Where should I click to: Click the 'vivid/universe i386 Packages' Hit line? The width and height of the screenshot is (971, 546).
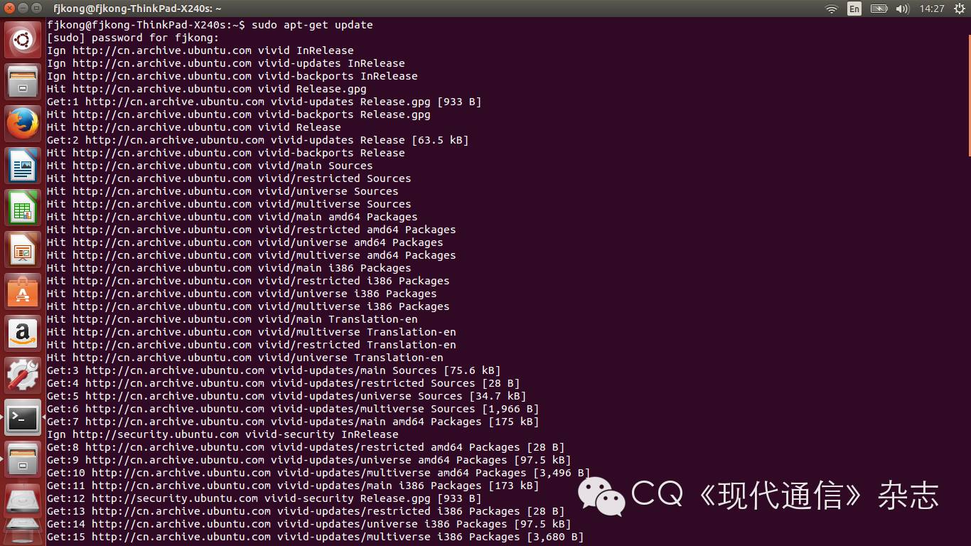click(242, 294)
